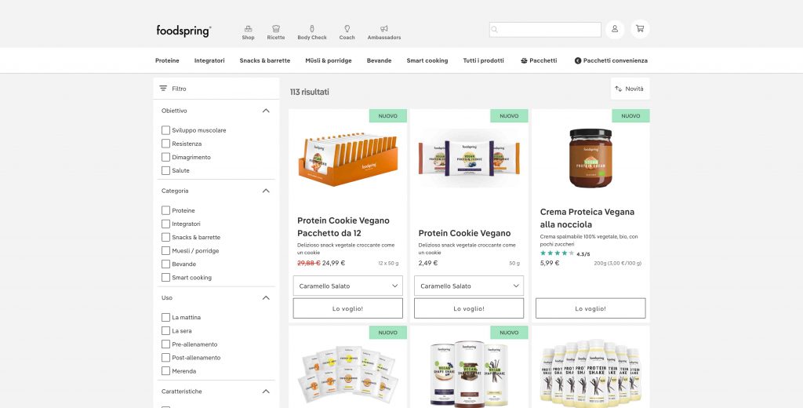Open the Body Check icon

[x=312, y=29]
